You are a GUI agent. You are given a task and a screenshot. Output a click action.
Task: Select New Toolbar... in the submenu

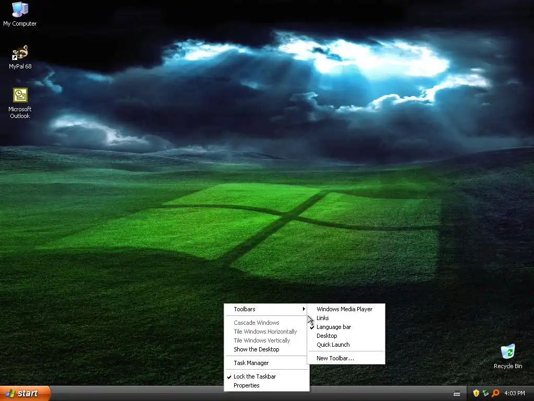[346, 358]
